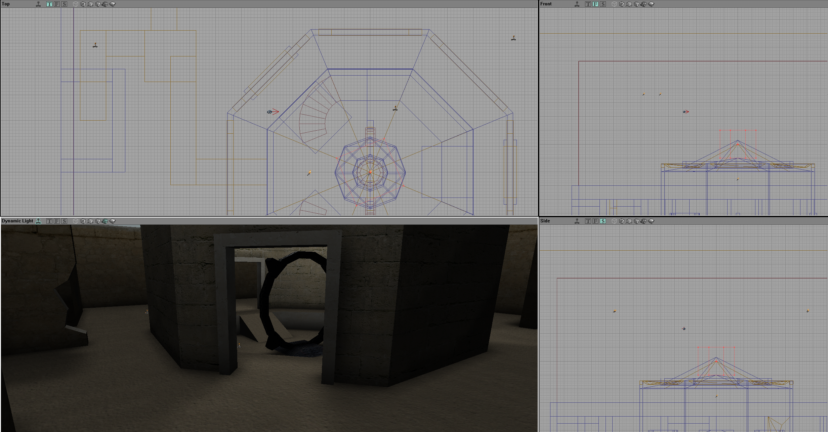The image size is (828, 432).
Task: Toggle realtime preview in Top viewport
Action: pos(38,4)
